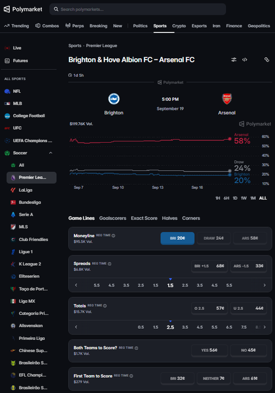Screen dimensions: 275x393
Task: Select the 0.5 totals line
Action: [x=141, y=327]
